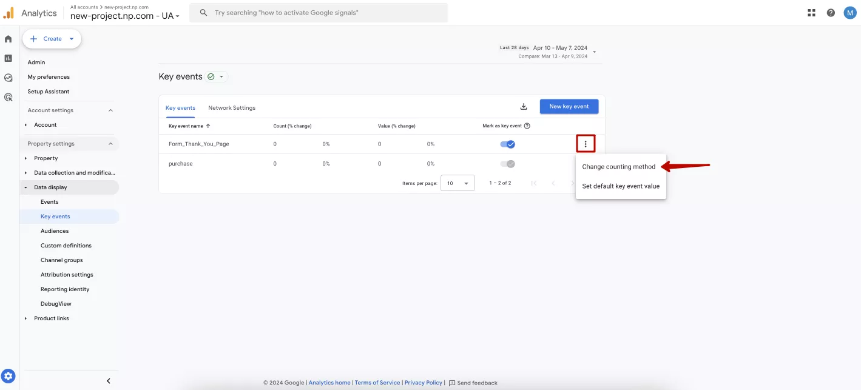Open the Google apps grid icon
This screenshot has height=390, width=861.
pyautogui.click(x=812, y=13)
